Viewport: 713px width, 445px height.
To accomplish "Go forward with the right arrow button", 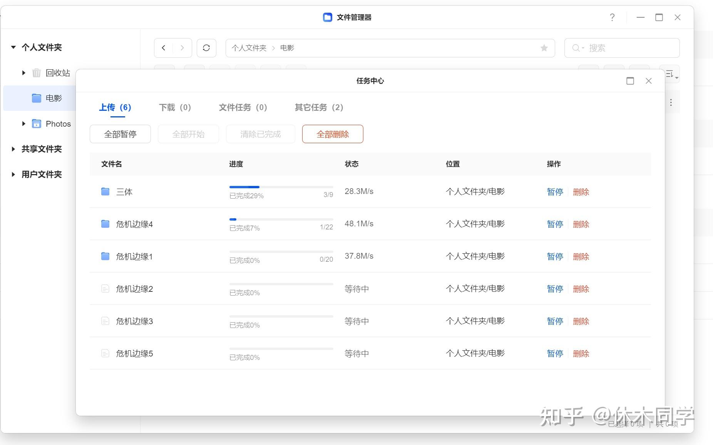I will [182, 48].
